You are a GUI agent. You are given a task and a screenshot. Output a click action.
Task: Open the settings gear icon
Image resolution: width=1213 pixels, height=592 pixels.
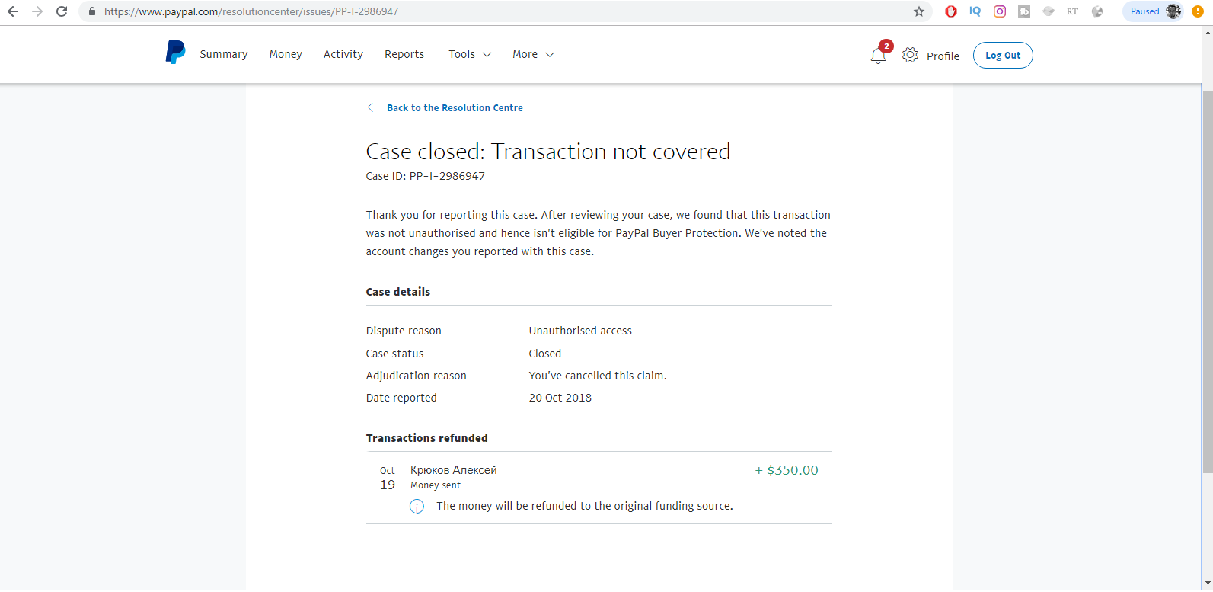click(x=910, y=55)
